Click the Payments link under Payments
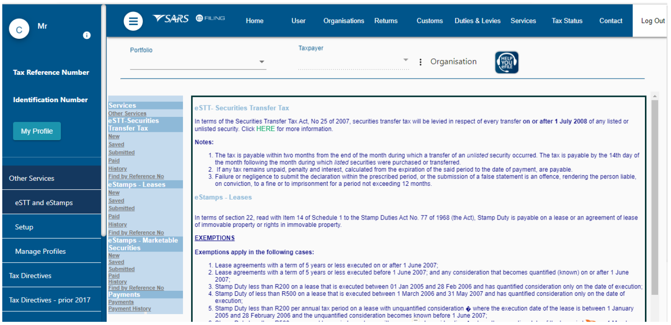This screenshot has height=325, width=671. [121, 302]
